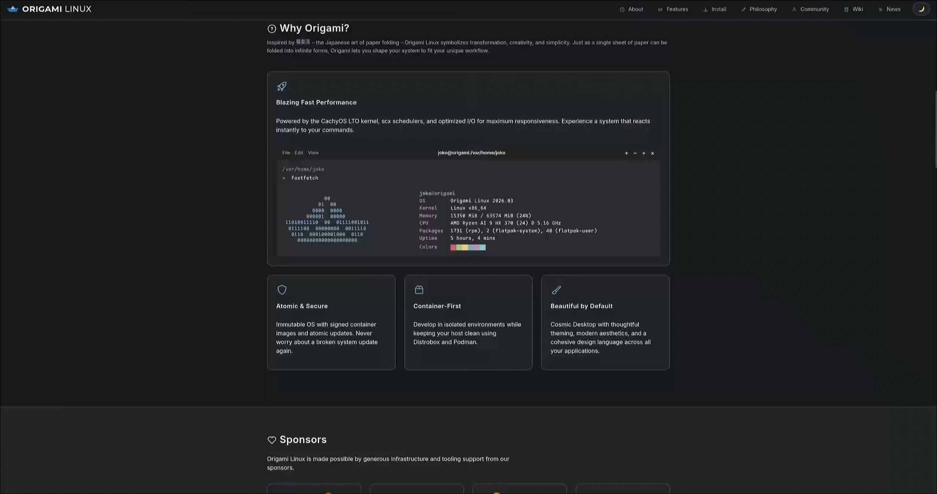
Task: Open the News link
Action: pyautogui.click(x=889, y=9)
